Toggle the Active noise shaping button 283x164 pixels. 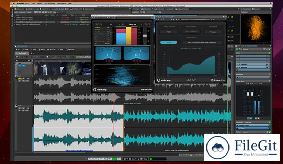click(169, 42)
